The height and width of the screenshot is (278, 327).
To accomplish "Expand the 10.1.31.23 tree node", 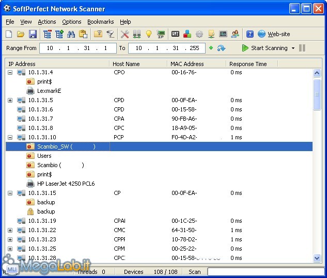I will [10, 239].
